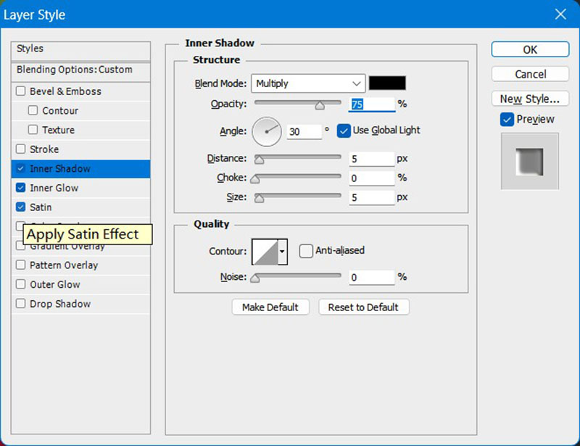
Task: Focus the Opacity value field
Action: 372,104
